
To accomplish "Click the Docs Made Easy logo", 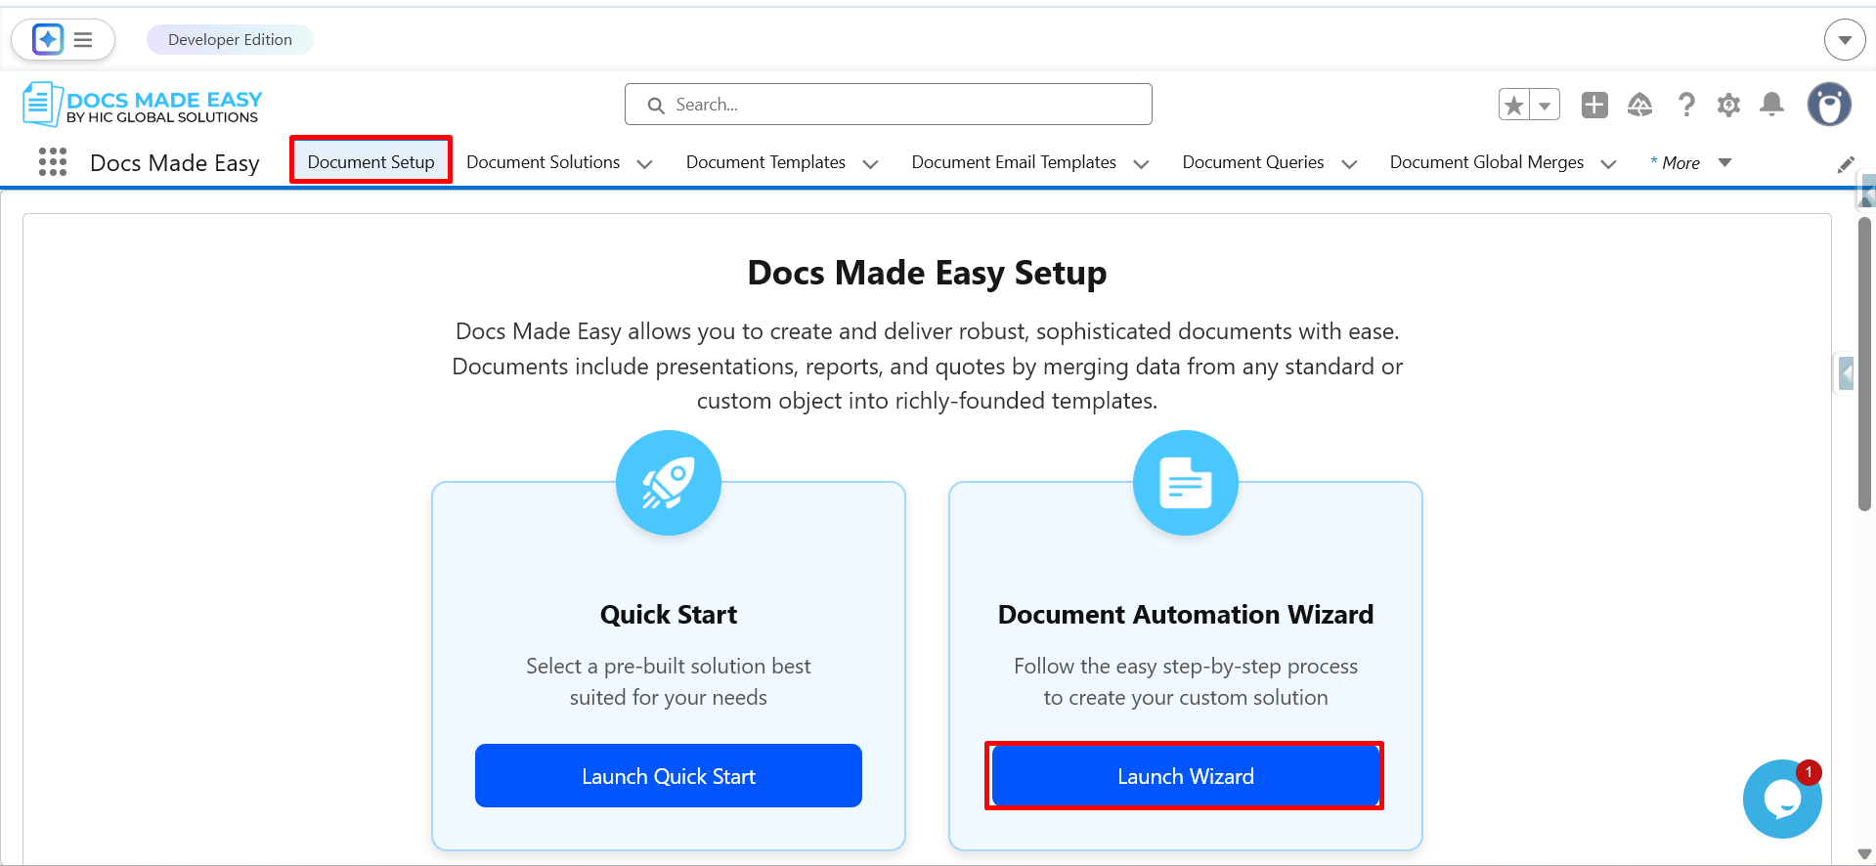I will click(143, 105).
